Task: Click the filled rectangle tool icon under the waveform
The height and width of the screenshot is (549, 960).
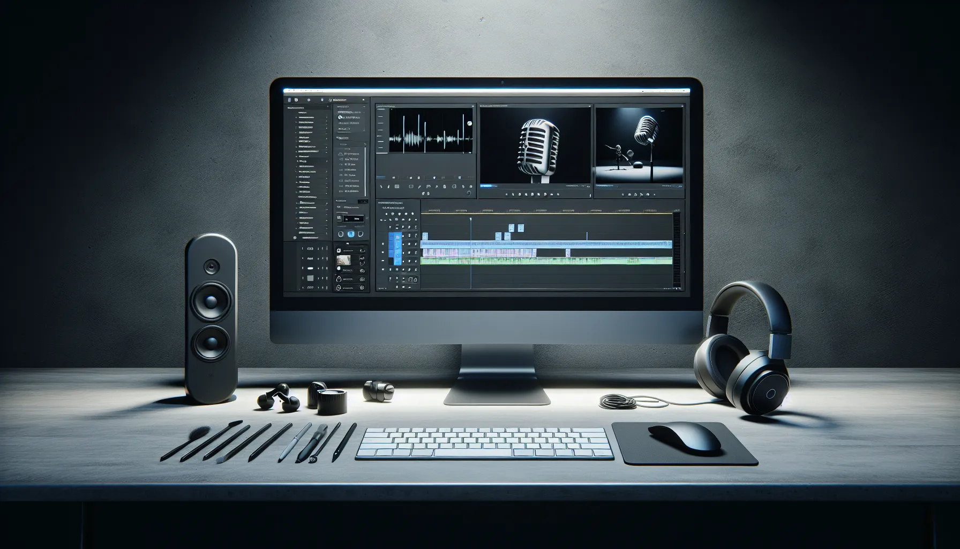Action: 397,187
